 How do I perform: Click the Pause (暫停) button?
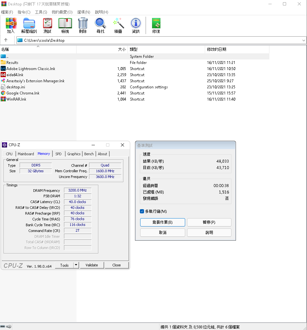point(209,222)
